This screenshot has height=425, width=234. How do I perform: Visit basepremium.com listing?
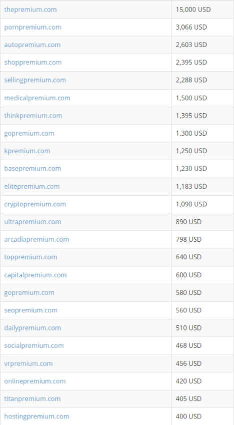tap(32, 169)
